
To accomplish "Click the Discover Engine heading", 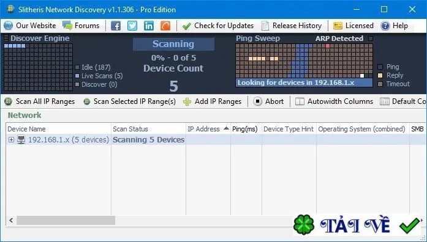I will point(40,38).
